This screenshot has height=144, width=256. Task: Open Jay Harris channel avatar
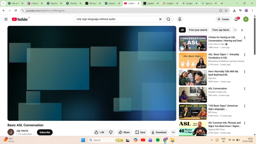tap(11, 132)
